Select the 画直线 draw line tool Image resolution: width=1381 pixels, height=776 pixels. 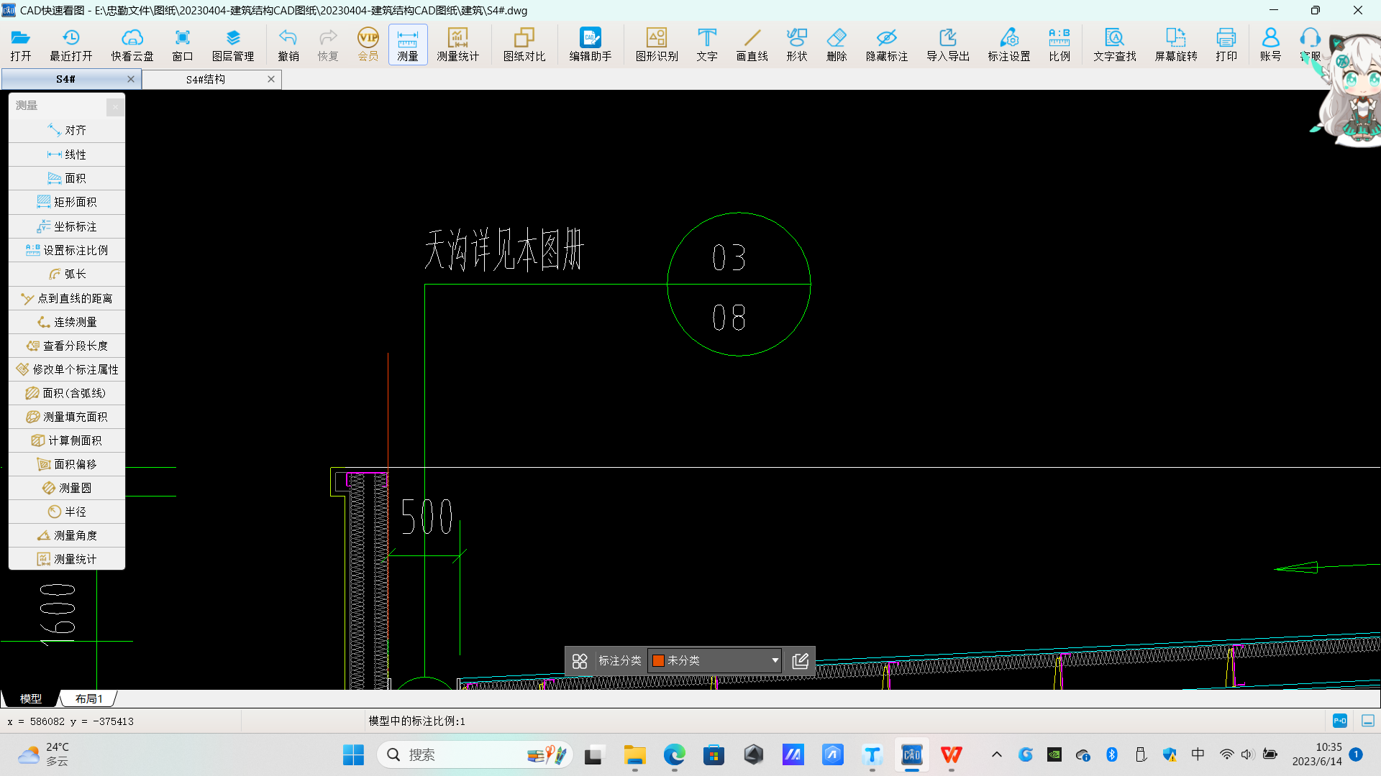752,45
